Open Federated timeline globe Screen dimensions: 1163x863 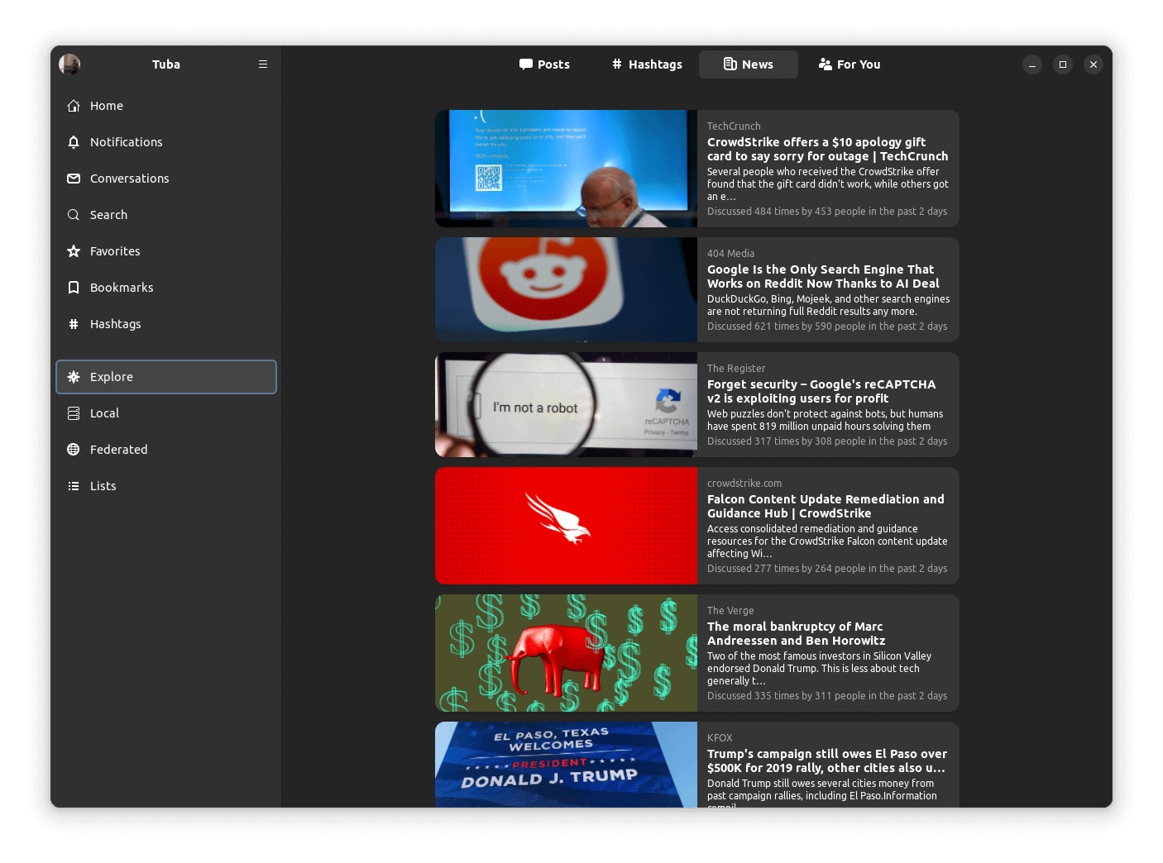[118, 450]
